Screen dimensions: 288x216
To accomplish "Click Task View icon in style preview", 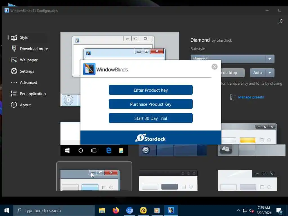I will [94, 151].
